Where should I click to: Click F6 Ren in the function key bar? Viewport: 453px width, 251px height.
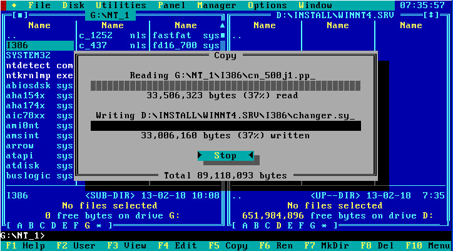276,246
